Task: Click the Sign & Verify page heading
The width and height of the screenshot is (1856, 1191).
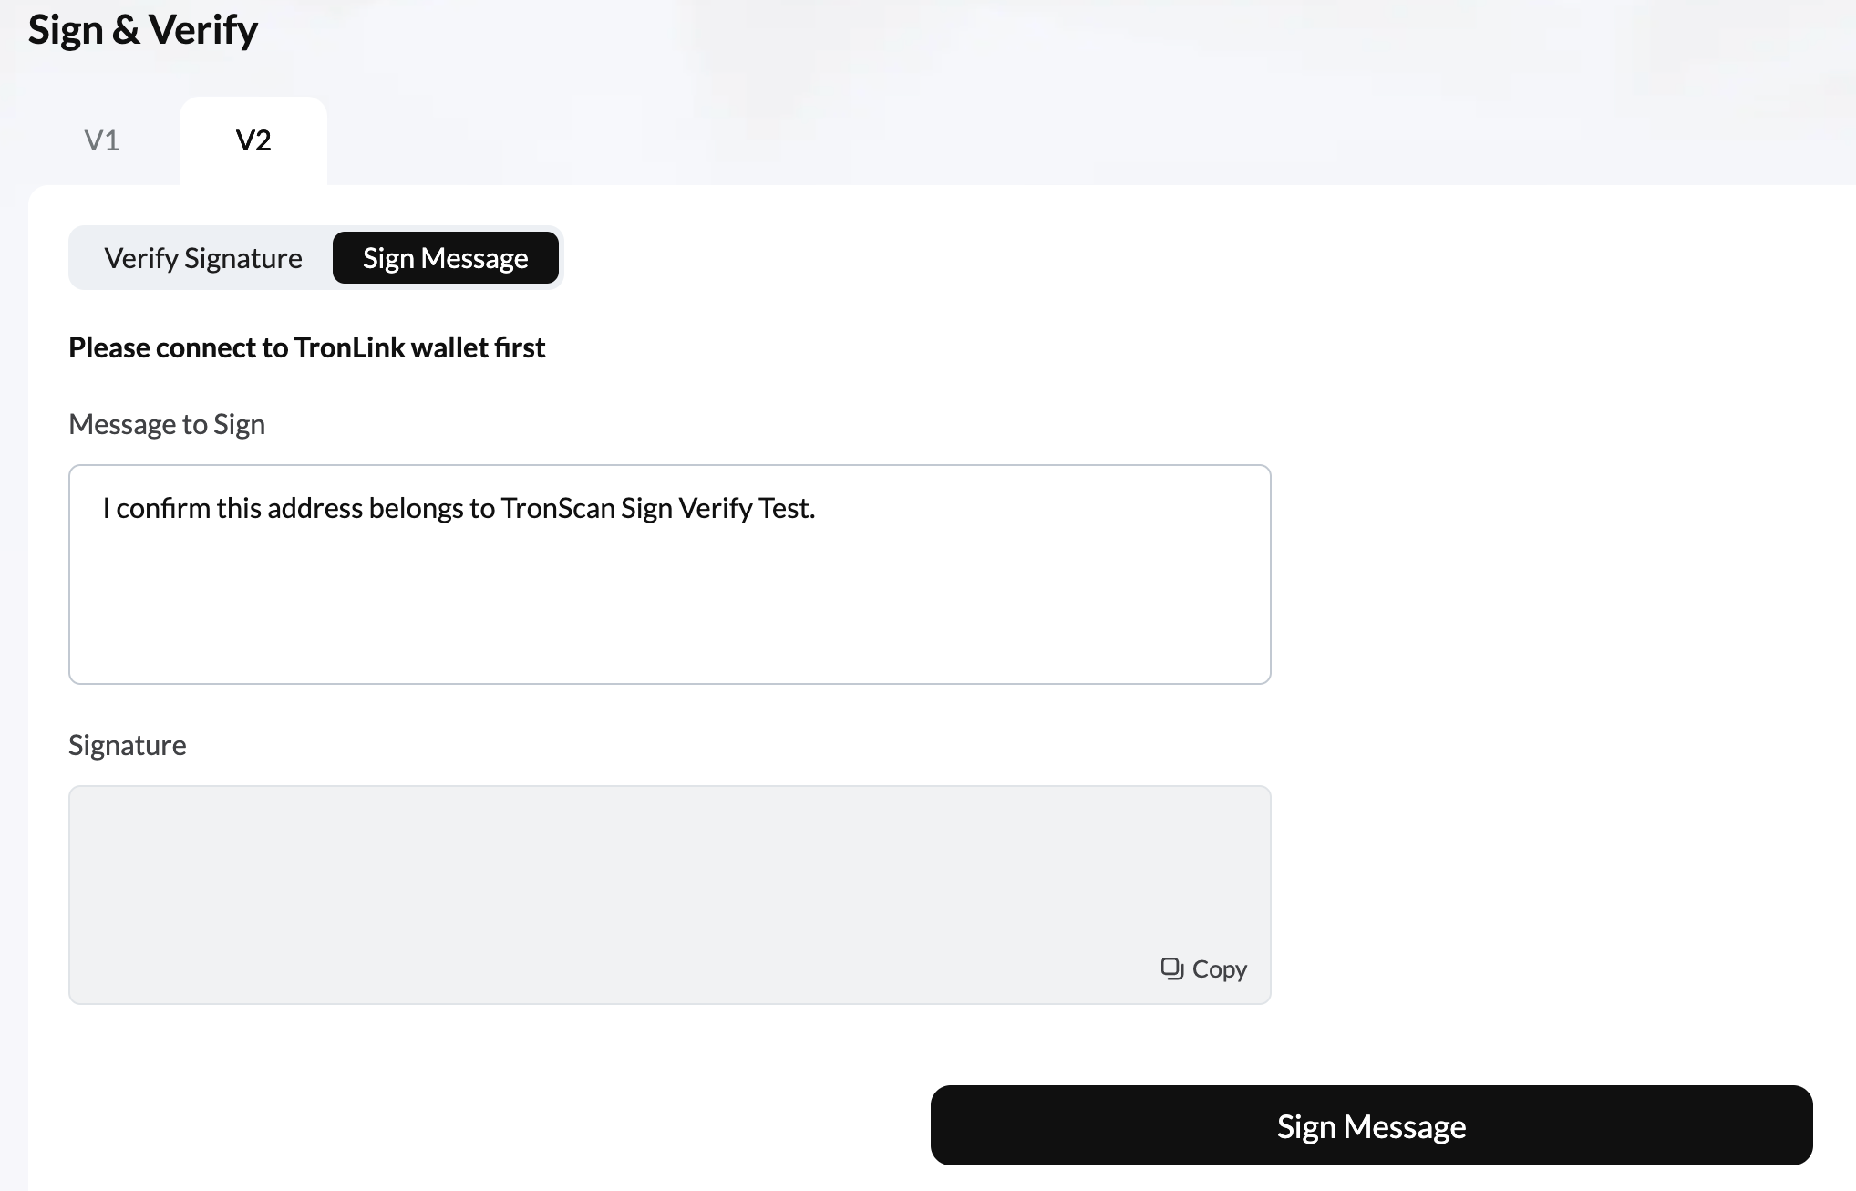Action: tap(143, 30)
